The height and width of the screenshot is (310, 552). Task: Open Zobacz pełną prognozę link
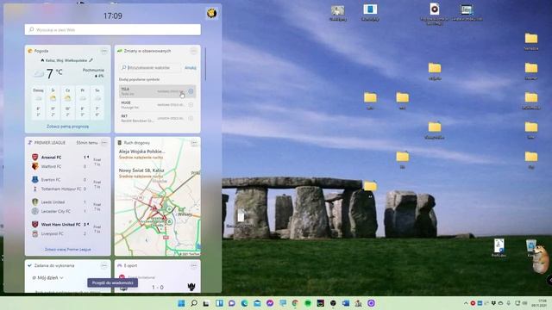click(x=67, y=127)
